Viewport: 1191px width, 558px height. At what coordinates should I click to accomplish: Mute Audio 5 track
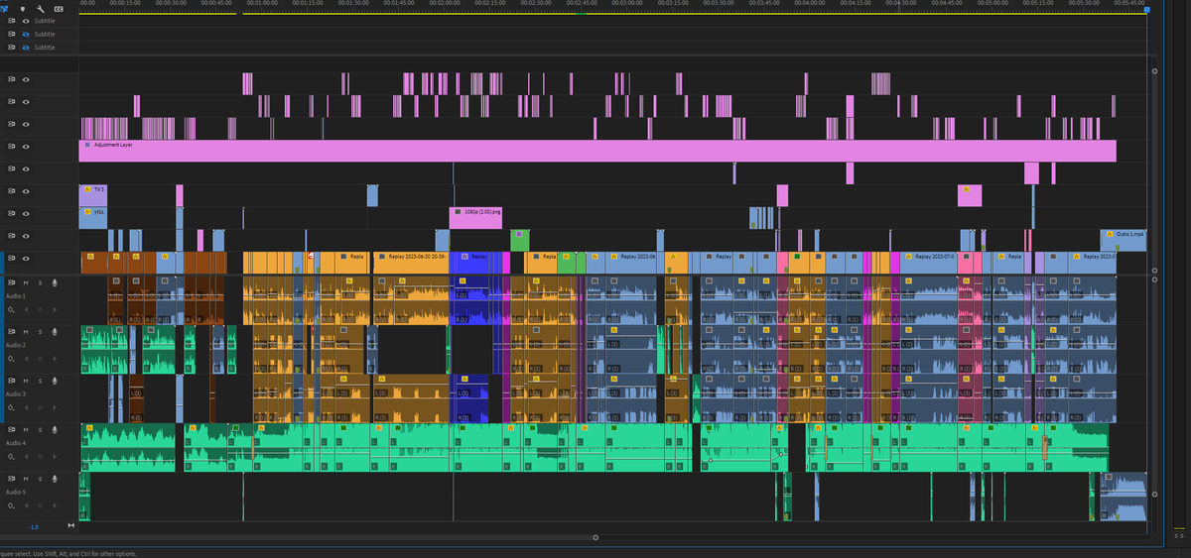pyautogui.click(x=27, y=479)
